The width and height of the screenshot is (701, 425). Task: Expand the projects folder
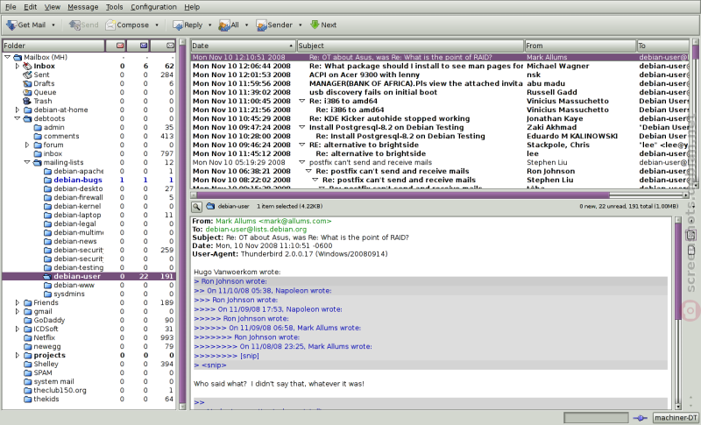[x=18, y=355]
